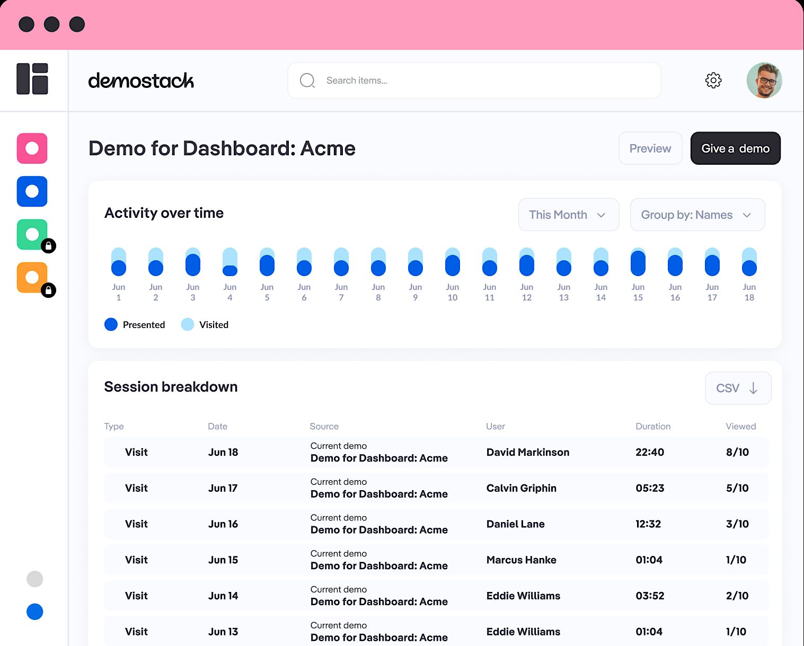Open the user profile avatar
The width and height of the screenshot is (804, 646).
tap(764, 81)
